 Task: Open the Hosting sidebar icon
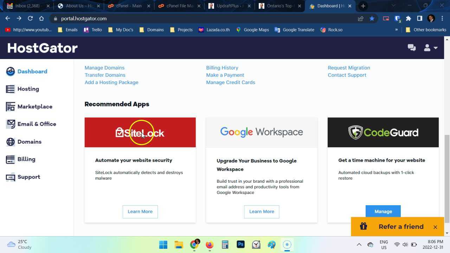click(11, 89)
